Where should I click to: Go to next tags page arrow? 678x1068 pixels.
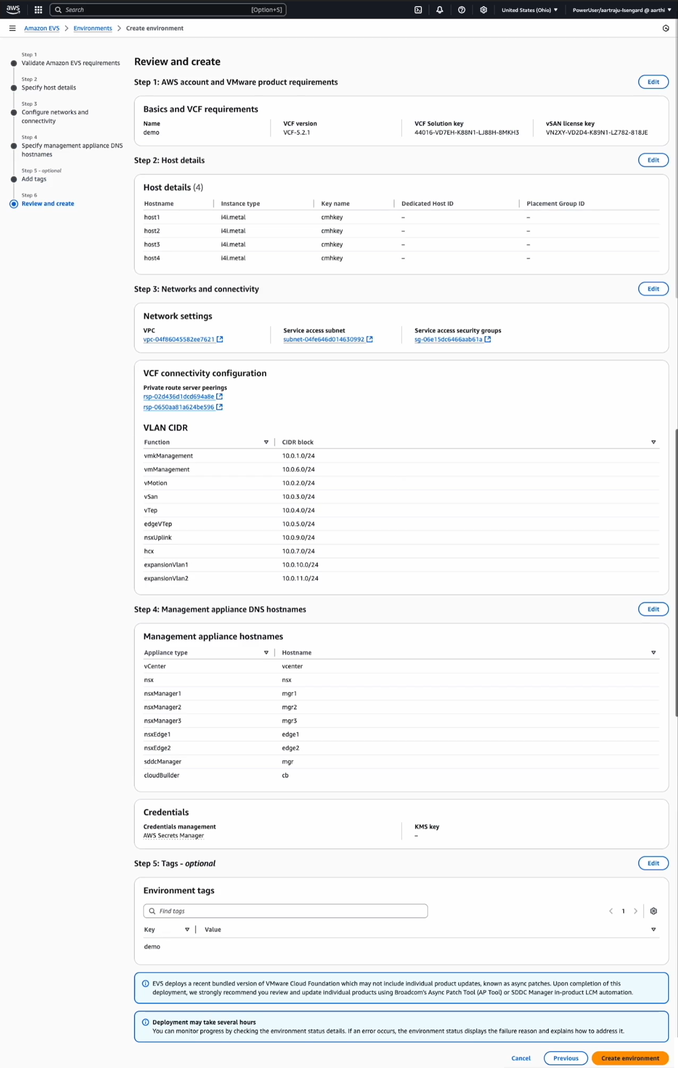tap(636, 911)
